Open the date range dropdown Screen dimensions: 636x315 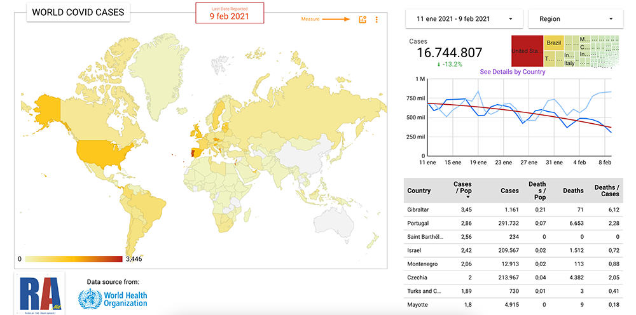point(464,19)
